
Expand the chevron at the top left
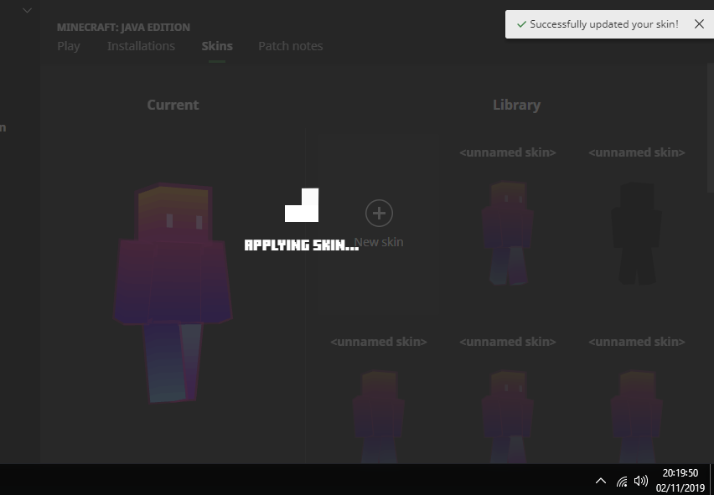pos(27,10)
